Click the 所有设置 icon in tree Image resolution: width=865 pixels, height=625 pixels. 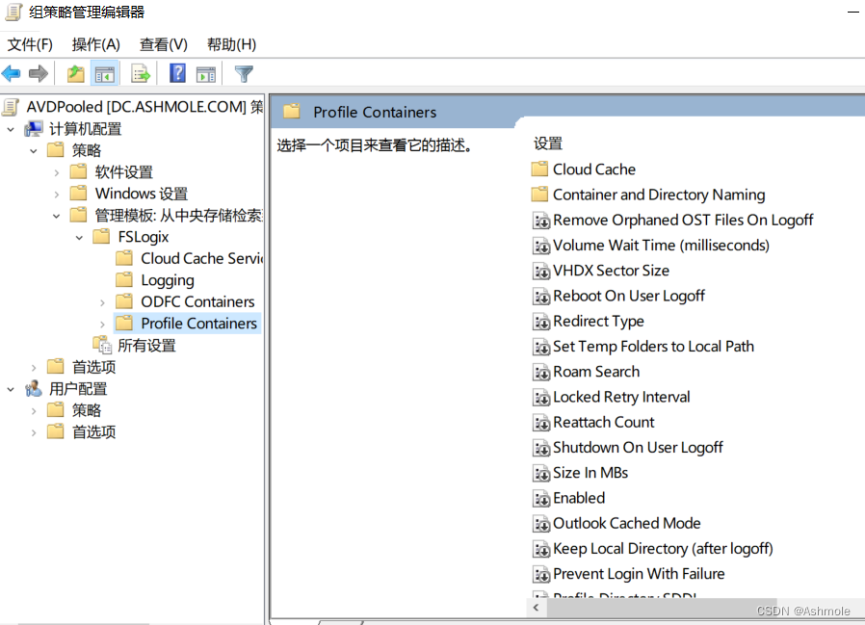[103, 345]
